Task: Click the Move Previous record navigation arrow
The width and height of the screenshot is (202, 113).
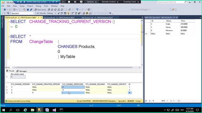Action: [150, 101]
